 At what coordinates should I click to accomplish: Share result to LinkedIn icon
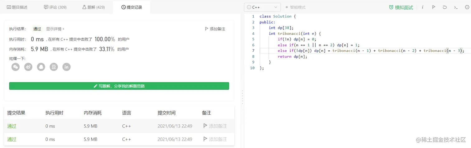click(x=66, y=67)
